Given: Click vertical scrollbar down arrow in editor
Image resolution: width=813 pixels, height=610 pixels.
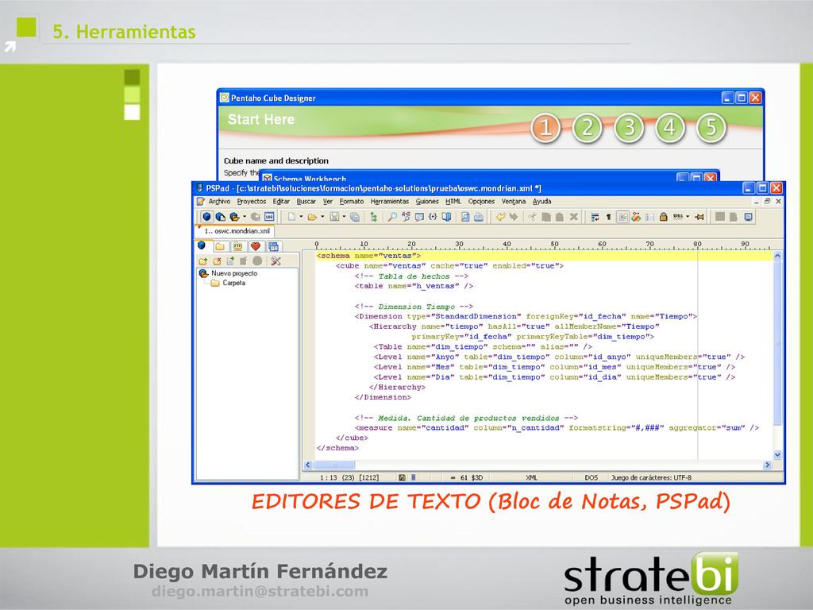Looking at the screenshot, I should click(778, 454).
